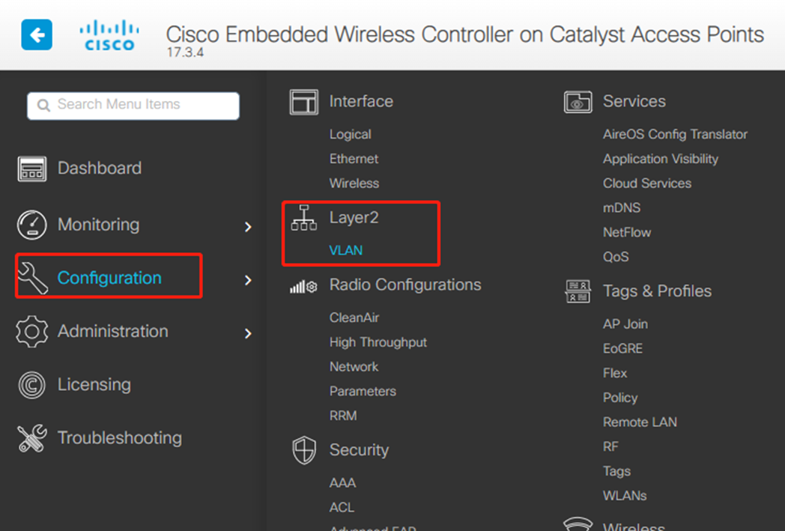Image resolution: width=785 pixels, height=531 pixels.
Task: Open Licensing via its sidebar icon
Action: click(x=31, y=385)
